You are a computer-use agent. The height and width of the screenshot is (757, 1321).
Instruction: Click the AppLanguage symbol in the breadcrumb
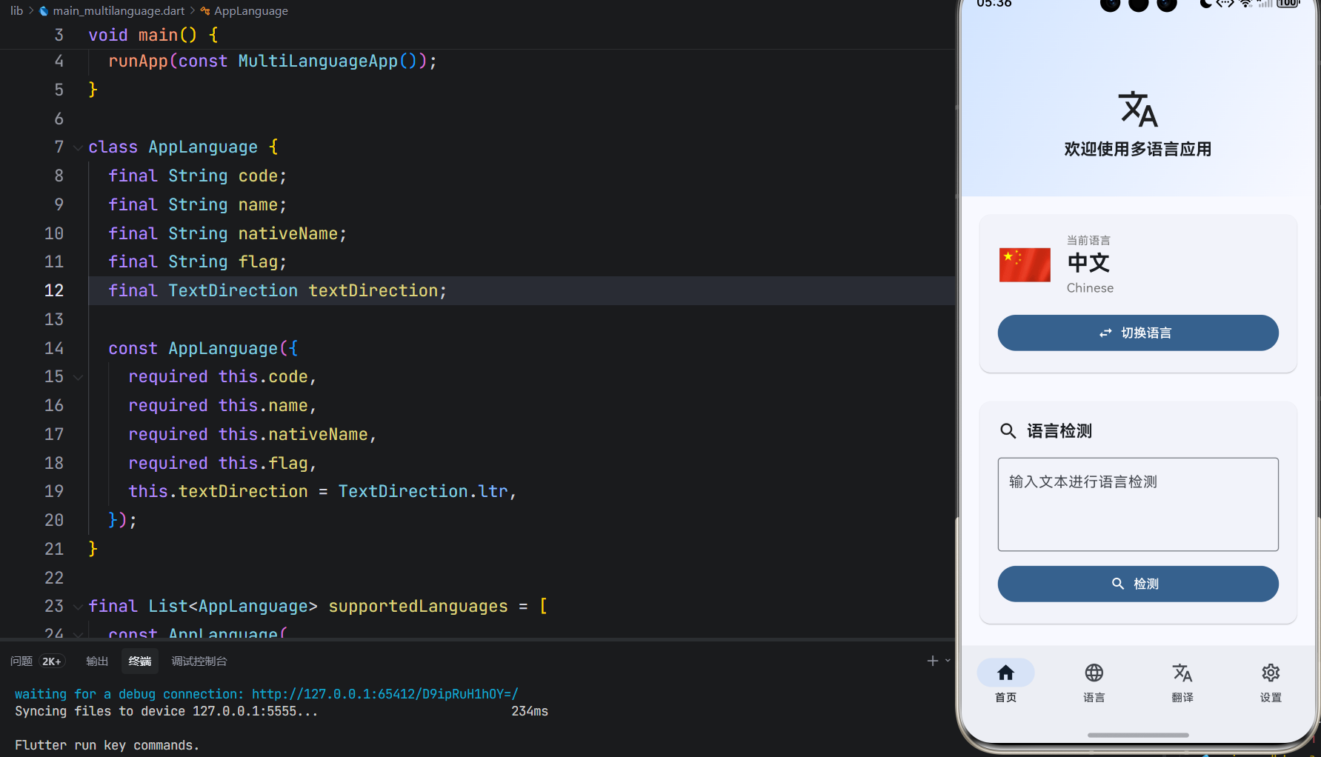point(251,11)
